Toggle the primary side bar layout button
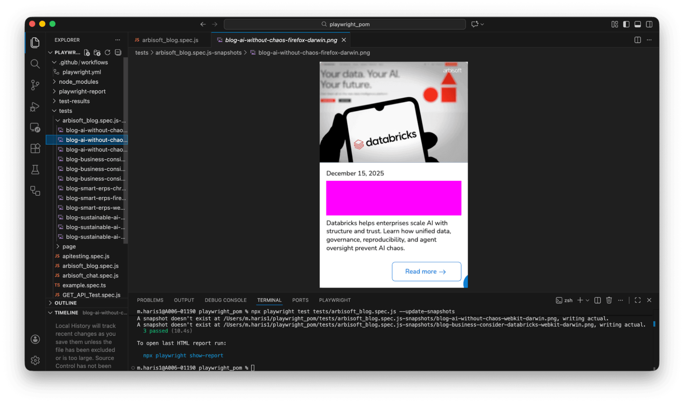 626,24
